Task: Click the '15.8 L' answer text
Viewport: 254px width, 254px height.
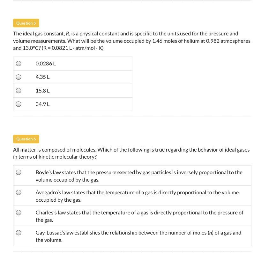Action: (42, 91)
